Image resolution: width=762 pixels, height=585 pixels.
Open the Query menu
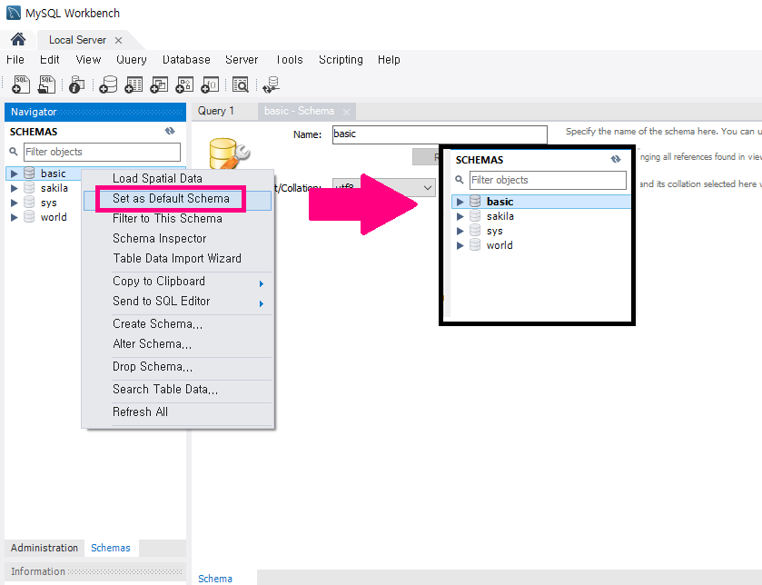[x=131, y=60]
